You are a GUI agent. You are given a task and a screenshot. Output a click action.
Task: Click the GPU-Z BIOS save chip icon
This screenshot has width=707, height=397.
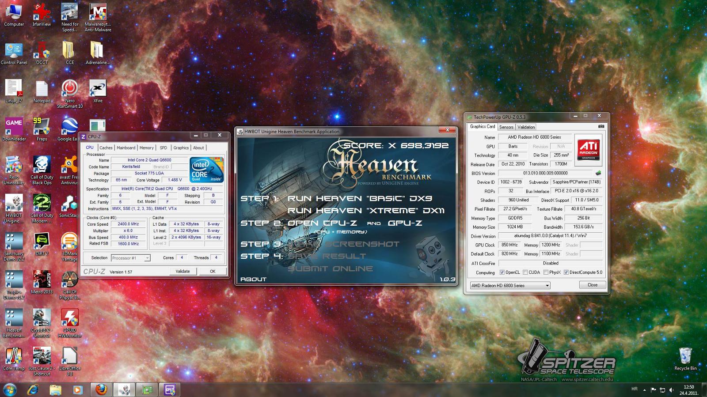point(598,173)
